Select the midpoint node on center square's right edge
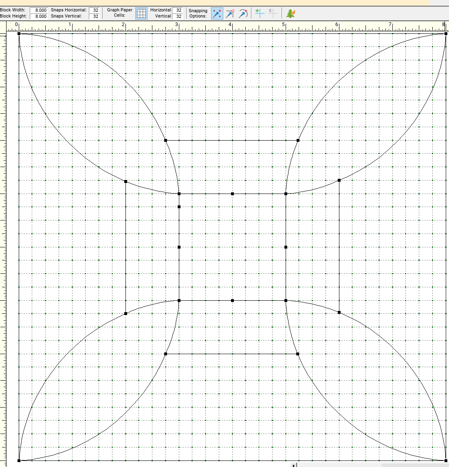 click(286, 247)
